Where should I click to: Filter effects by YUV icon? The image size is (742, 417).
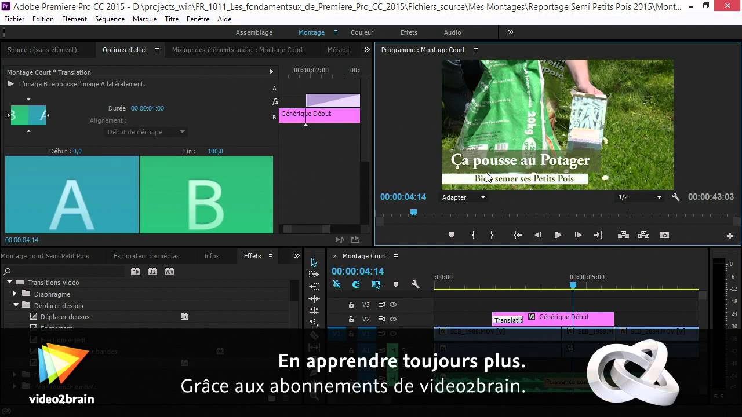pos(169,271)
